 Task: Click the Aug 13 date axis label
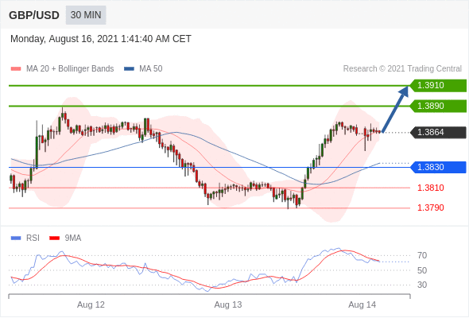[228, 304]
